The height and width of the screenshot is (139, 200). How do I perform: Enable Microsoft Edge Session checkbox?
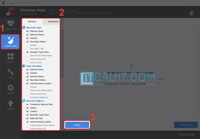pyautogui.click(x=27, y=45)
